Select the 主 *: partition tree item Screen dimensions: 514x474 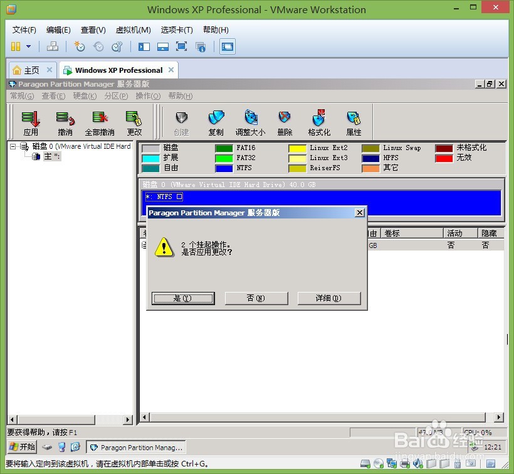(52, 156)
